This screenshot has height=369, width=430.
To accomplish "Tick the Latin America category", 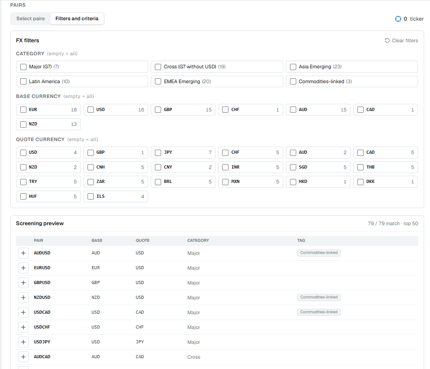I will tap(23, 81).
